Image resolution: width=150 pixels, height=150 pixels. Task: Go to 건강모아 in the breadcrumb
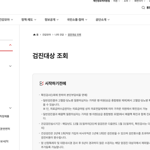click(x=46, y=35)
